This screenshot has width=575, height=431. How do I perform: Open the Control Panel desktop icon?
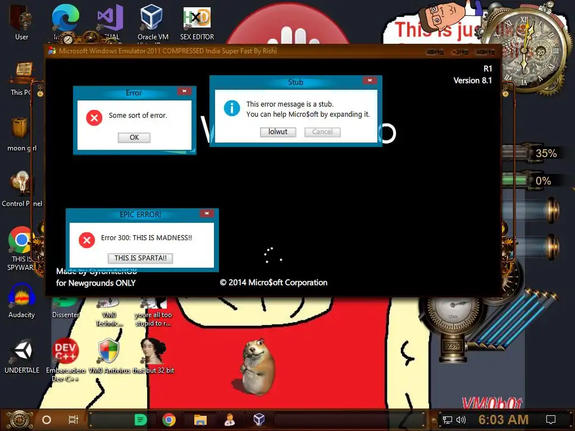pyautogui.click(x=21, y=189)
